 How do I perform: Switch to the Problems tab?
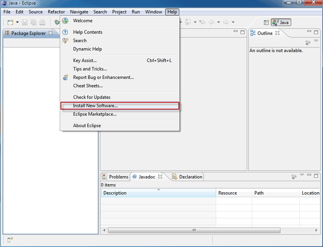(116, 177)
